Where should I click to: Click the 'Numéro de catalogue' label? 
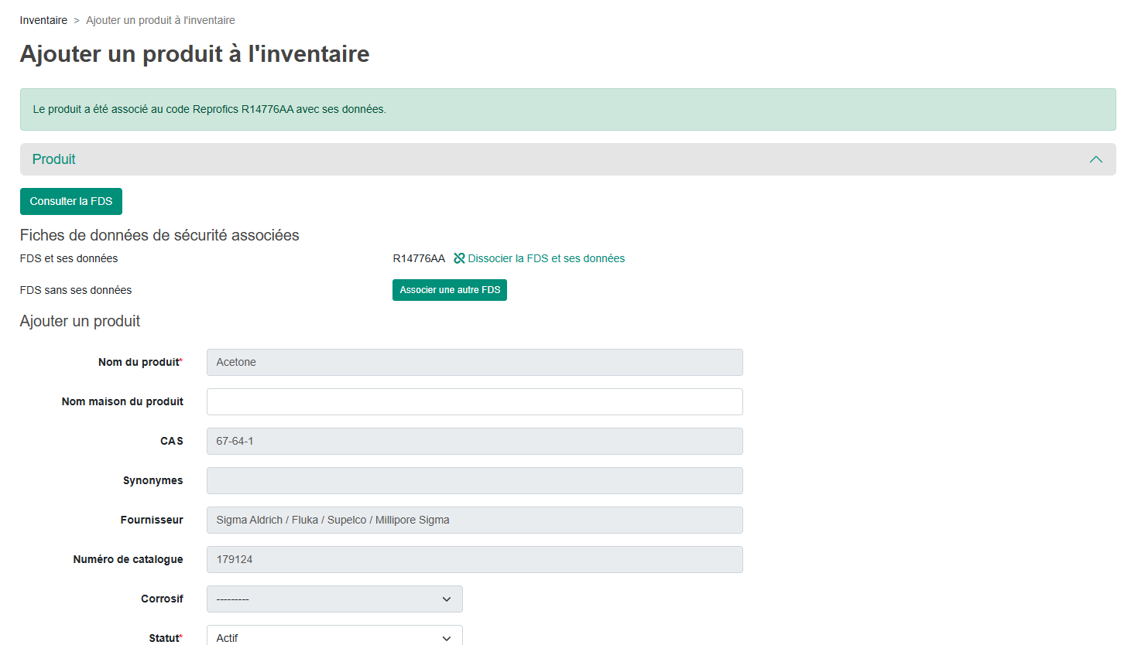point(128,559)
